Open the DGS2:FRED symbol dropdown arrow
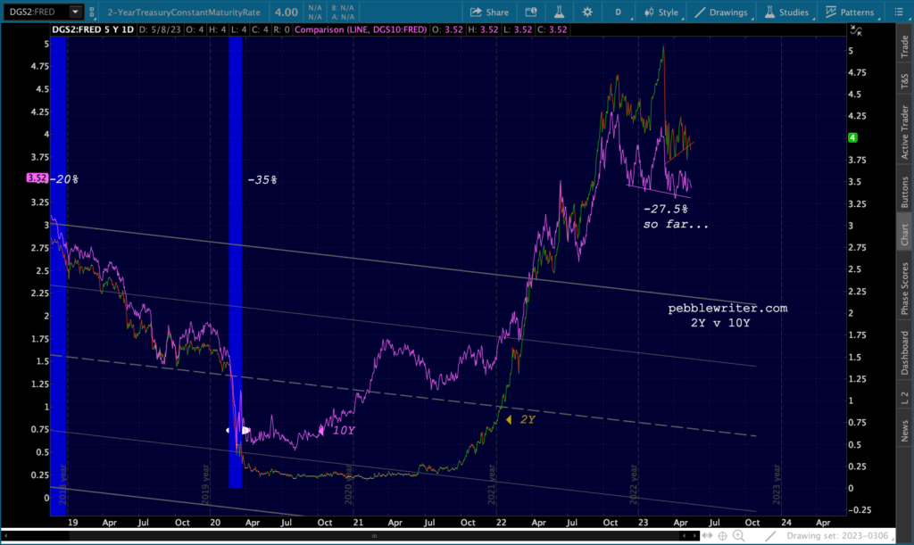 coord(75,12)
